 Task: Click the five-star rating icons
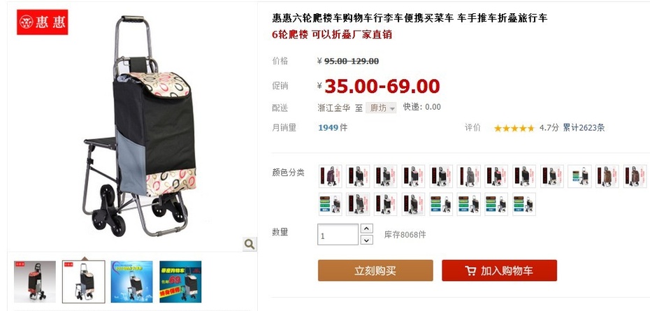[x=514, y=128]
